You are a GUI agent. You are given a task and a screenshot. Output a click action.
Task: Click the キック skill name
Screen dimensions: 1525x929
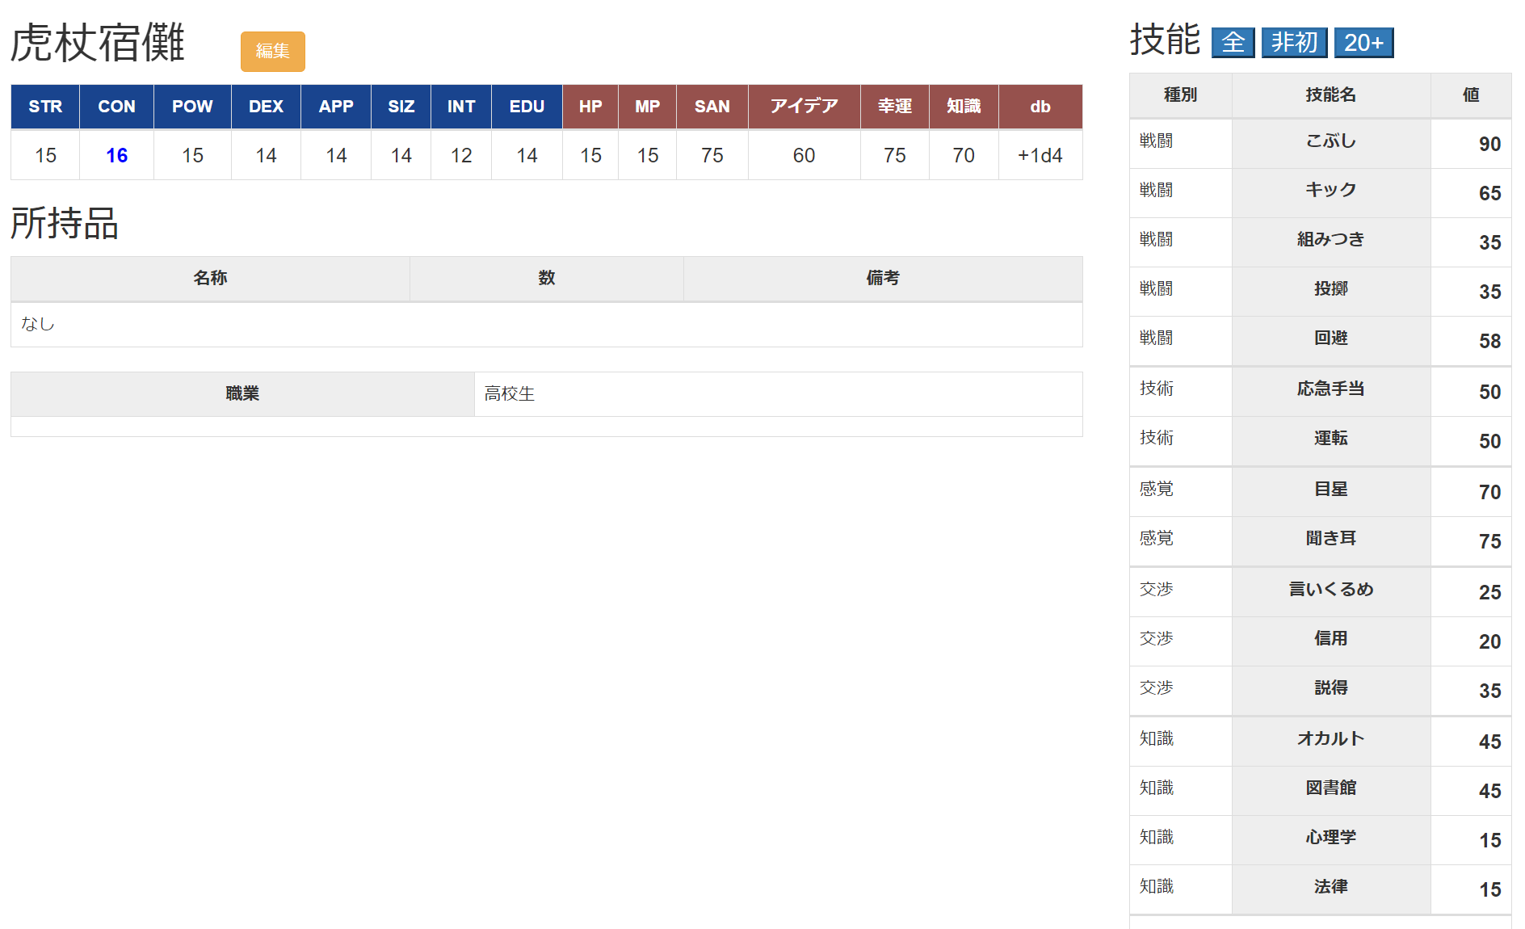tap(1331, 190)
